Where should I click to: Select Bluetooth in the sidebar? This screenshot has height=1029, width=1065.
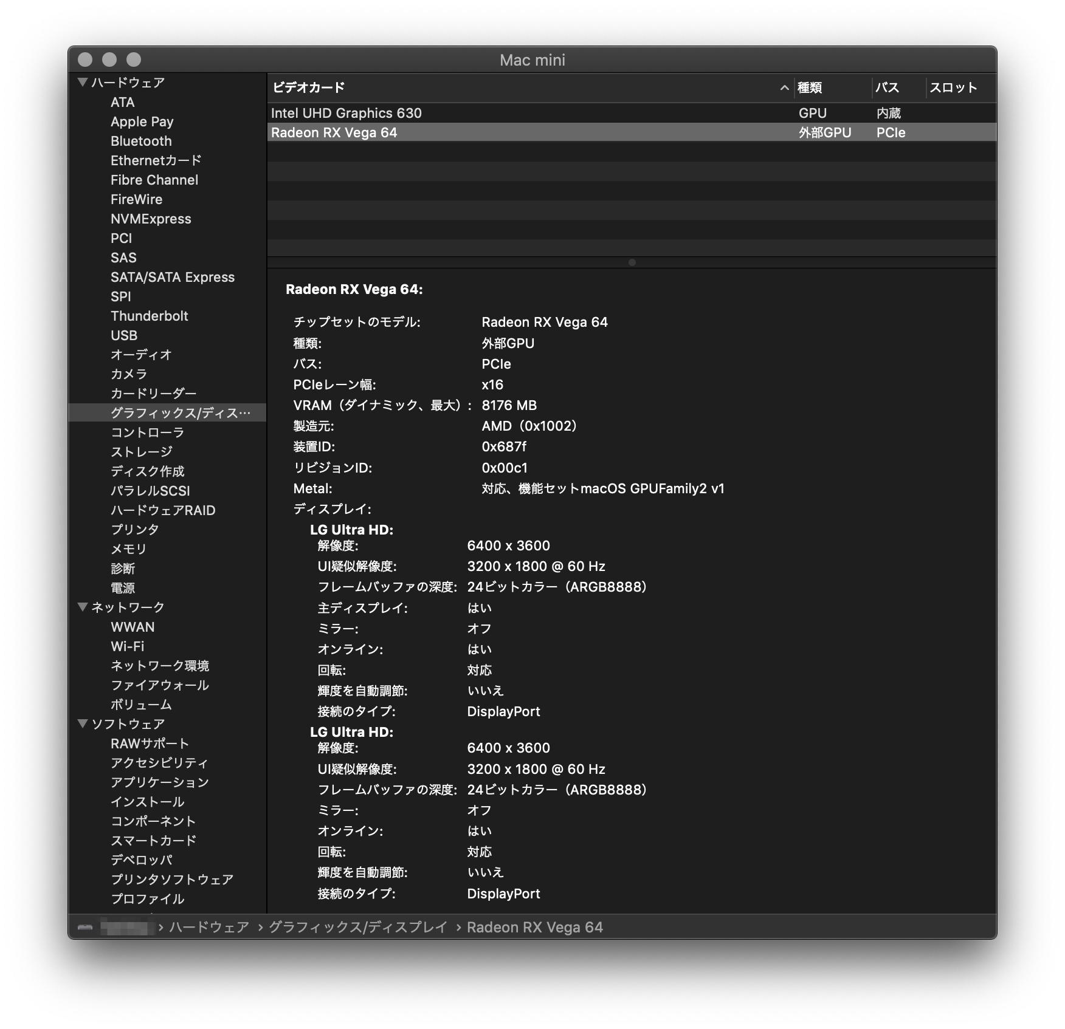pos(140,141)
